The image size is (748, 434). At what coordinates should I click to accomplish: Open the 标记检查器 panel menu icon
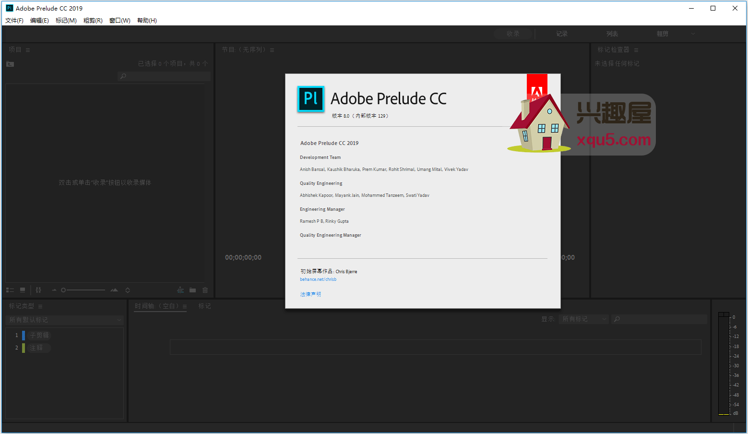(x=636, y=50)
